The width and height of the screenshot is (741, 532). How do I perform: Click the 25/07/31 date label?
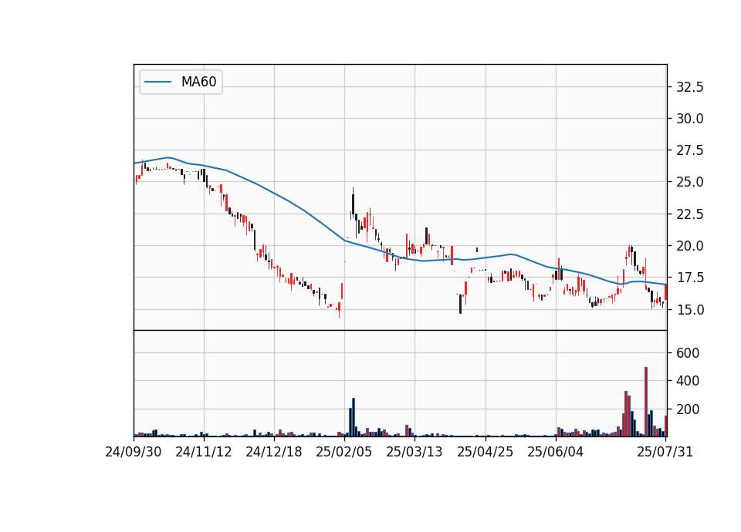pyautogui.click(x=665, y=452)
